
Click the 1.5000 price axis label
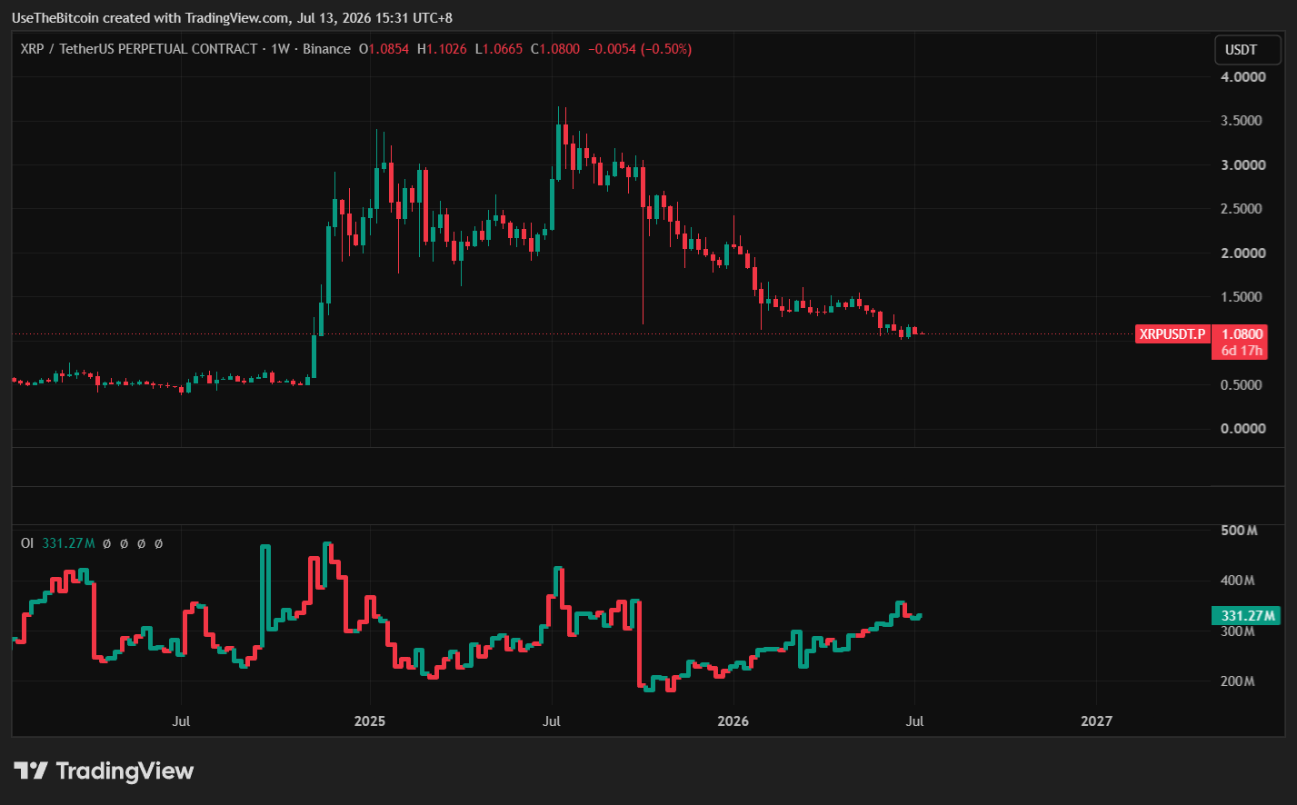pos(1243,297)
